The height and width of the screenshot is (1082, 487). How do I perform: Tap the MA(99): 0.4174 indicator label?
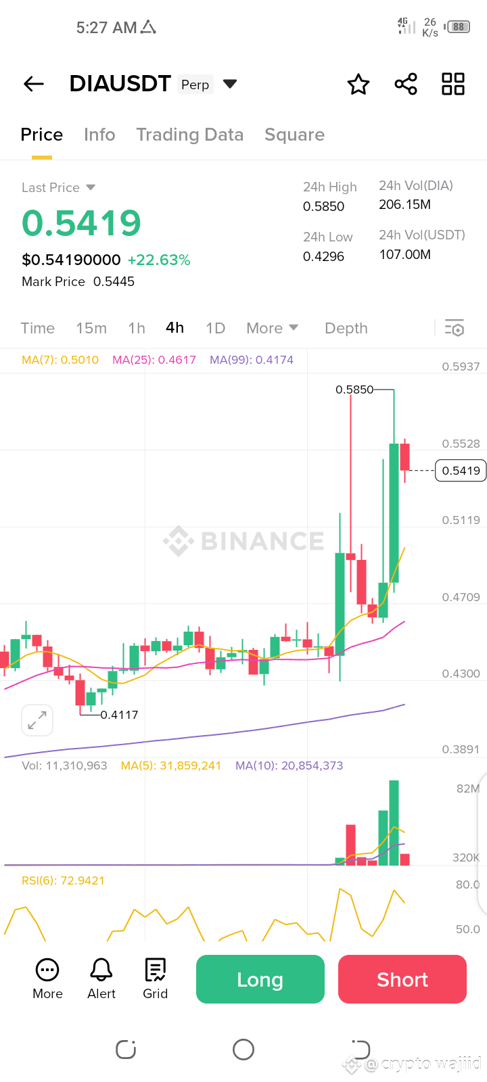point(252,360)
